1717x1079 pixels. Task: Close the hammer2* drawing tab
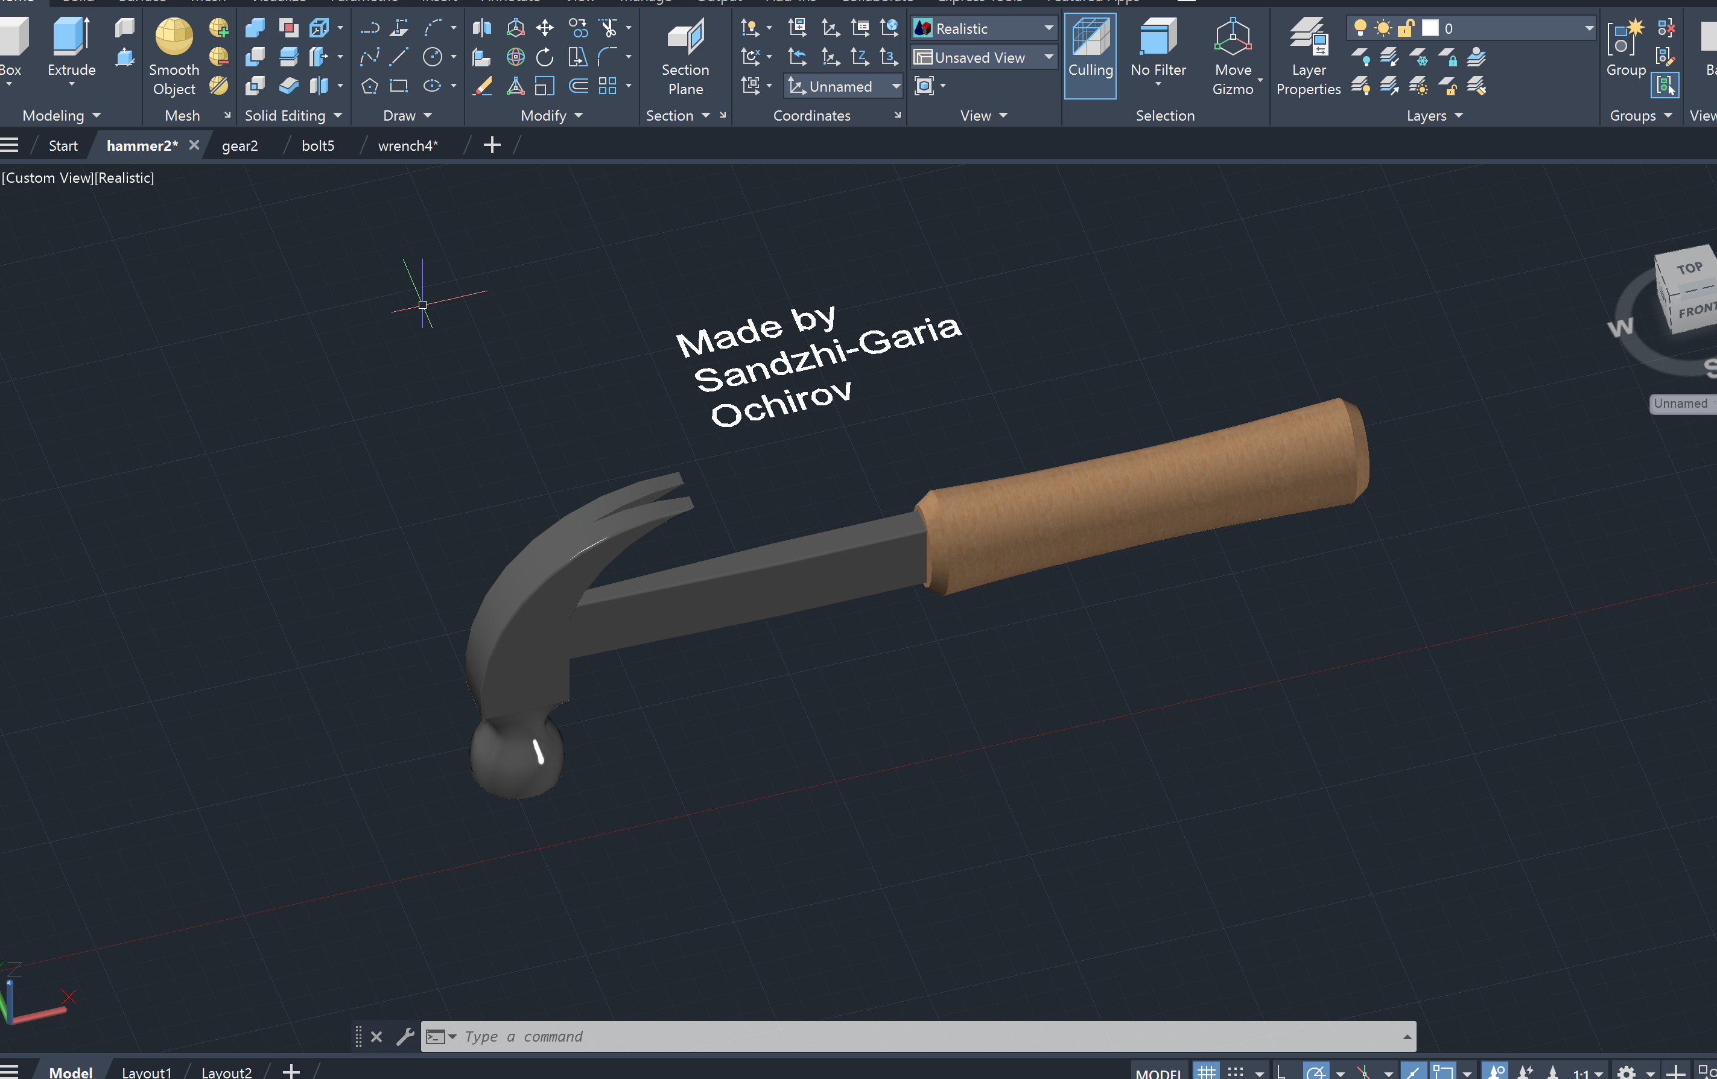click(x=194, y=145)
